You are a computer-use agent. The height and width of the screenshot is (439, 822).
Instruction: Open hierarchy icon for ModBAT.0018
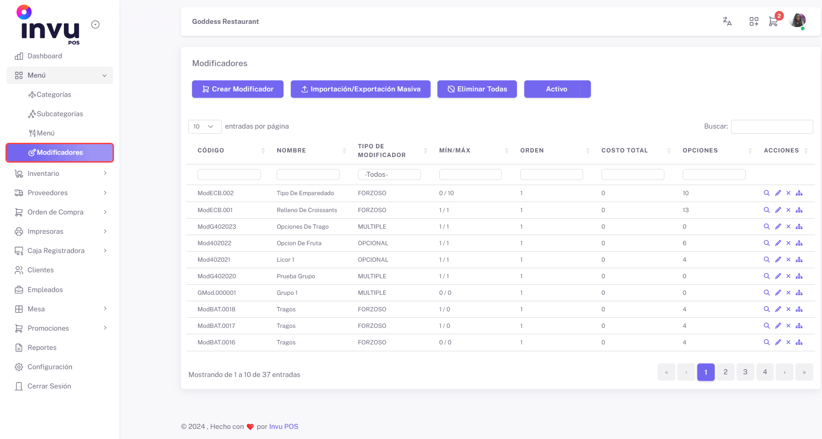(799, 309)
